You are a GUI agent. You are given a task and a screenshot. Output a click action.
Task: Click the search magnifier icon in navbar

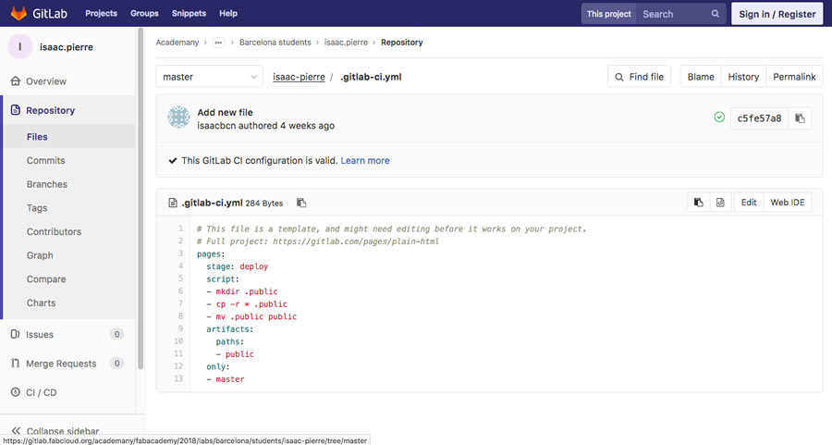(716, 14)
